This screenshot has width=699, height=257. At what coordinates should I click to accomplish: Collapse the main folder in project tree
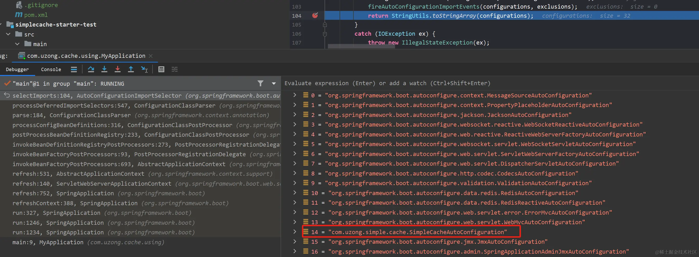(x=17, y=44)
